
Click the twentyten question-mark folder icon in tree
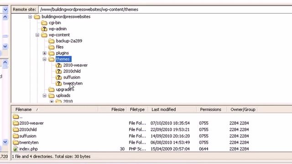[x=59, y=83]
